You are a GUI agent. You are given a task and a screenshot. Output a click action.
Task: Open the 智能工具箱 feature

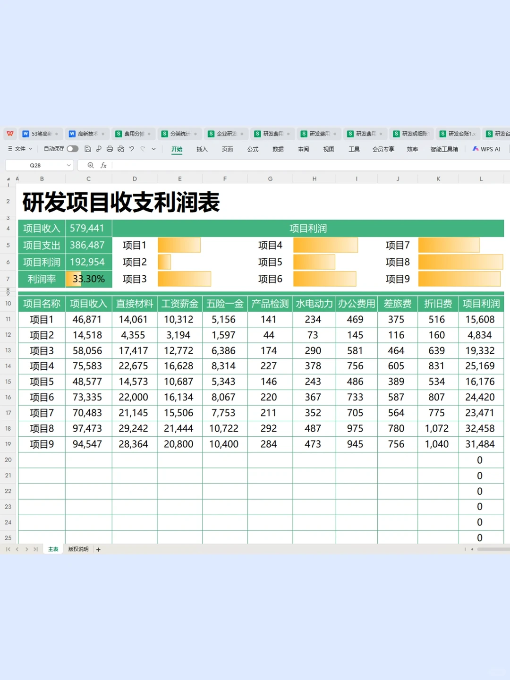click(x=443, y=149)
